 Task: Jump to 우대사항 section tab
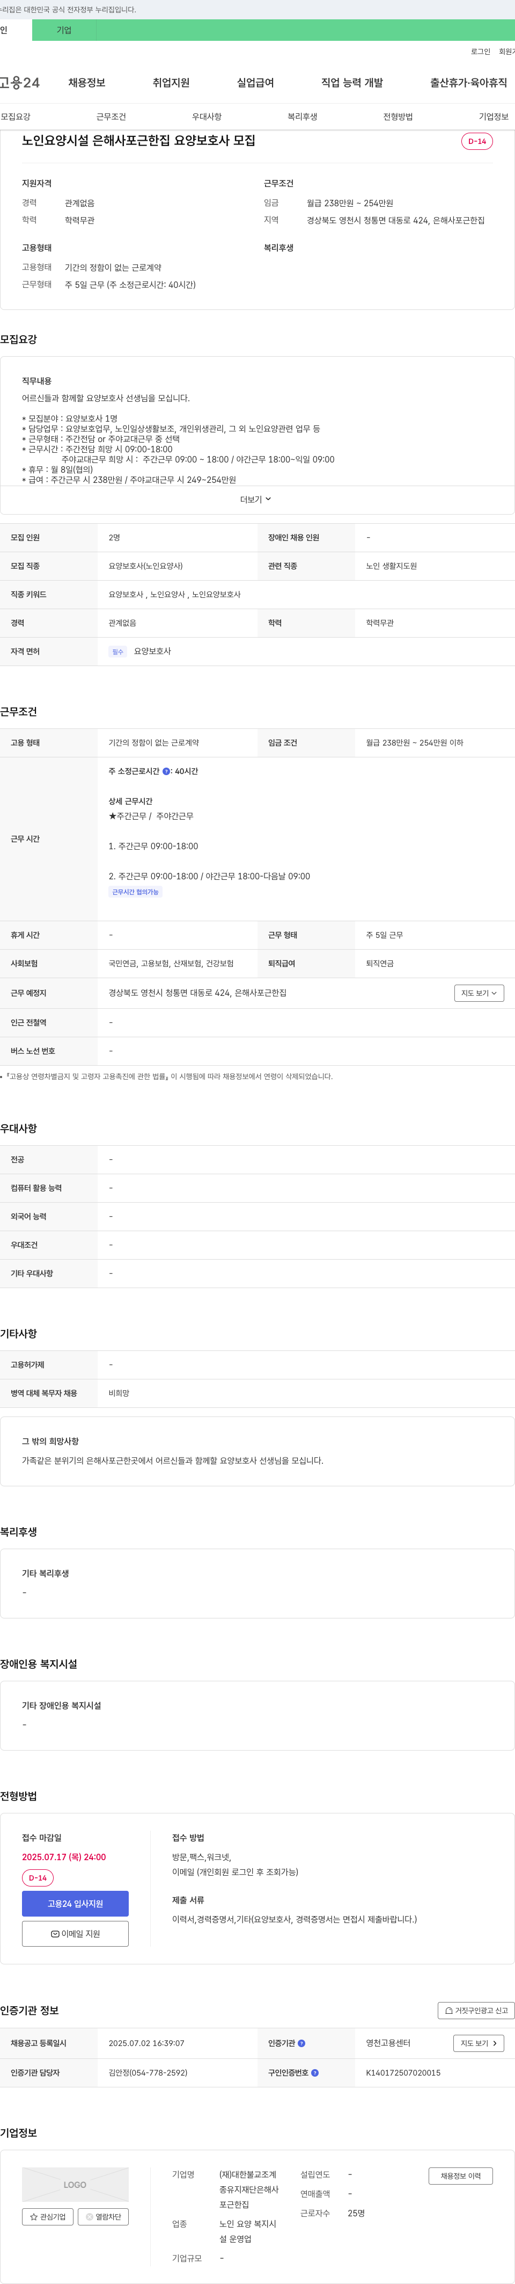206,117
